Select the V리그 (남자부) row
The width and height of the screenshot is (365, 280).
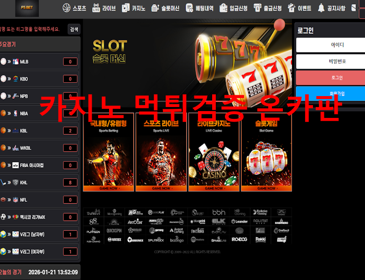point(39,234)
